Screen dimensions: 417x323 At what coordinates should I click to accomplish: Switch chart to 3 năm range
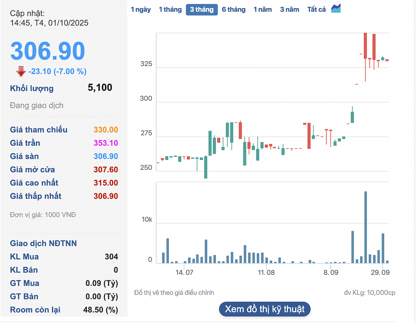(x=289, y=9)
